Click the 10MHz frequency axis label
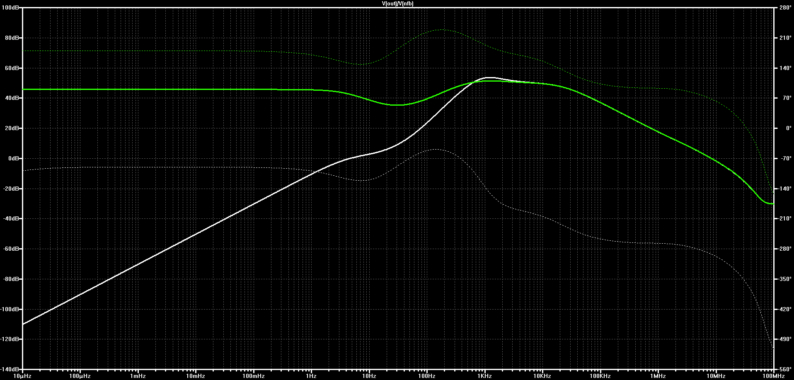Image resolution: width=794 pixels, height=380 pixels. [x=716, y=376]
